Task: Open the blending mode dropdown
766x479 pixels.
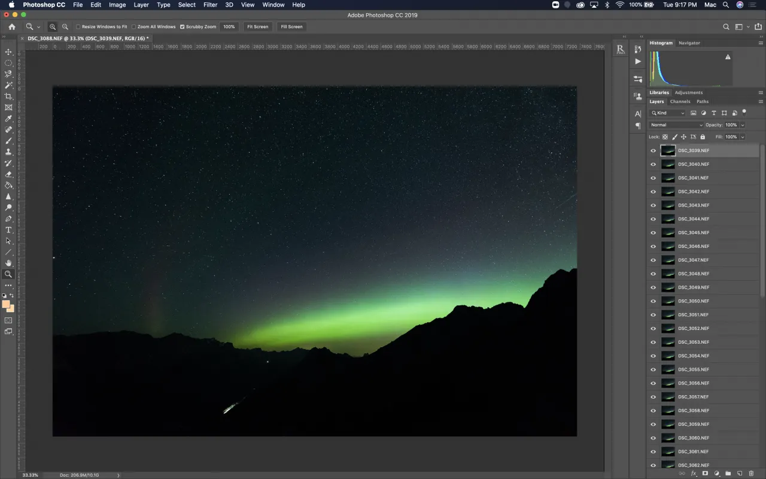Action: click(x=675, y=125)
